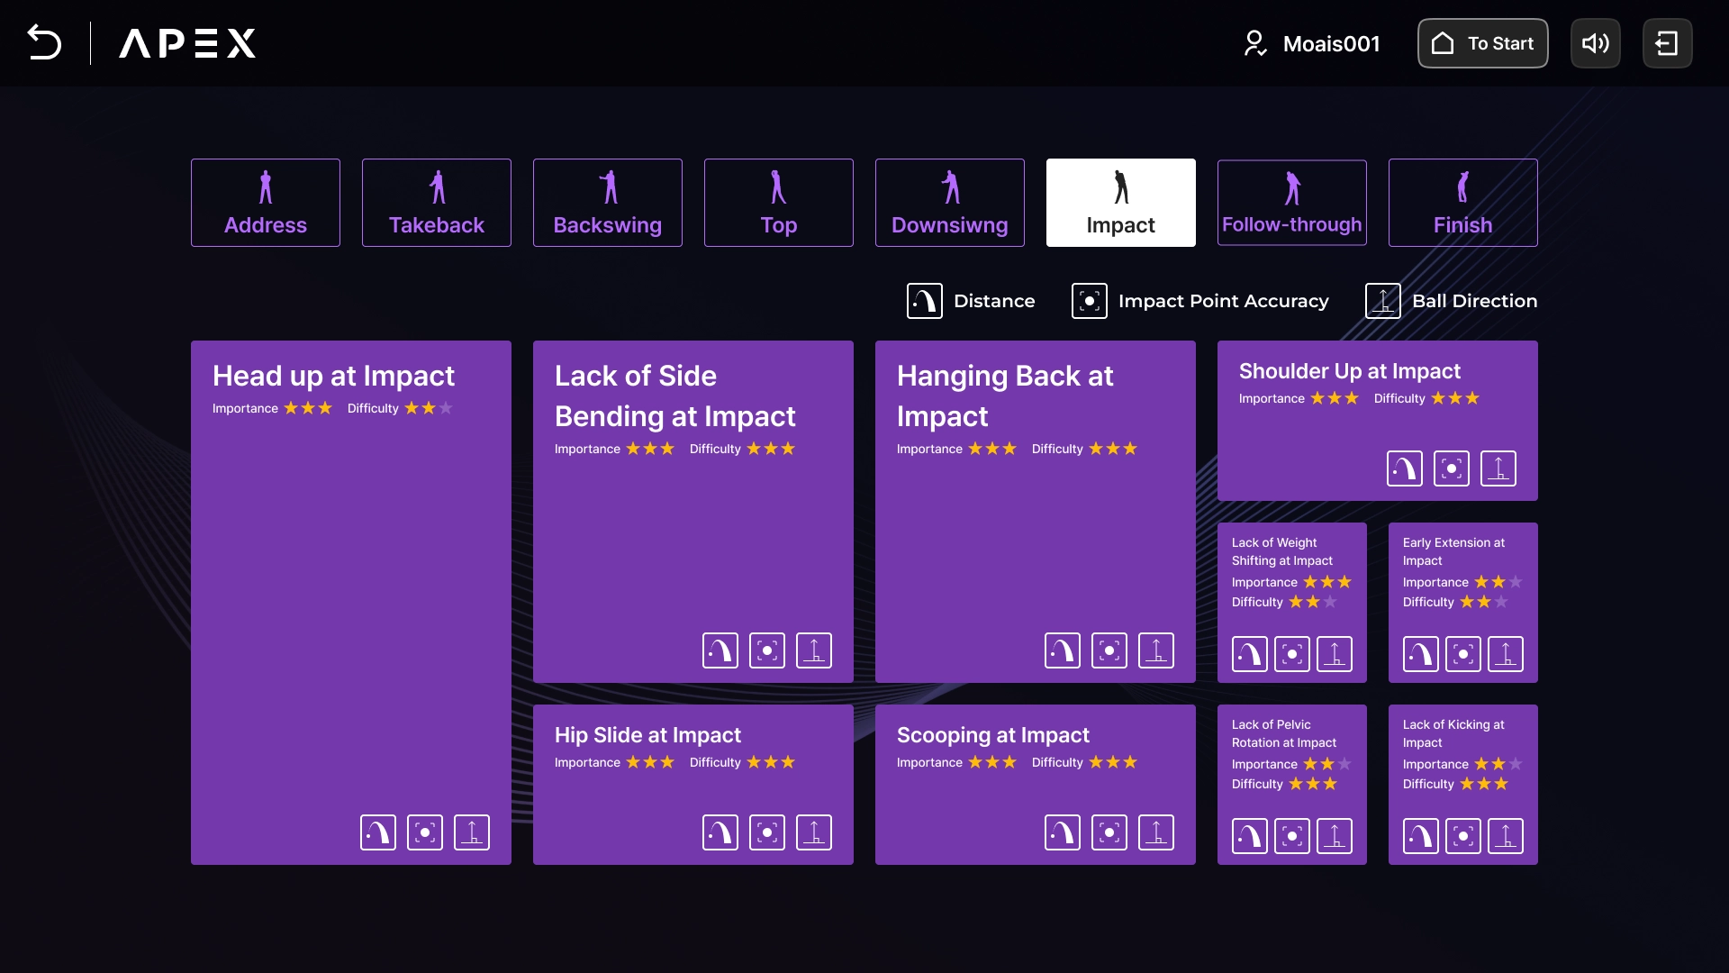Screen dimensions: 1729x973
Task: Click the Impact Point Accuracy icon on the Hip Slide card
Action: [766, 832]
